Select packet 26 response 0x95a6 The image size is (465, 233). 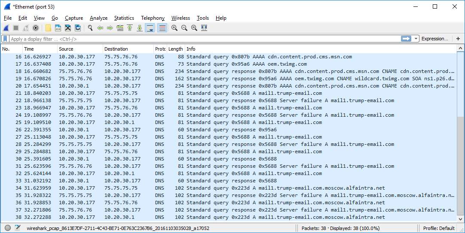[x=229, y=130]
